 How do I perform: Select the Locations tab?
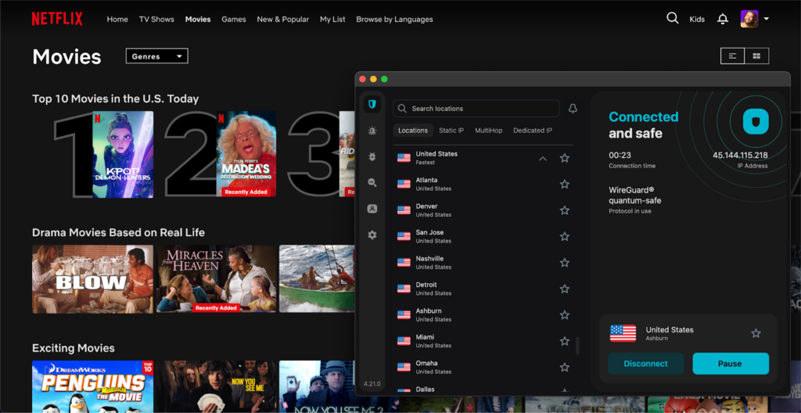(x=413, y=131)
